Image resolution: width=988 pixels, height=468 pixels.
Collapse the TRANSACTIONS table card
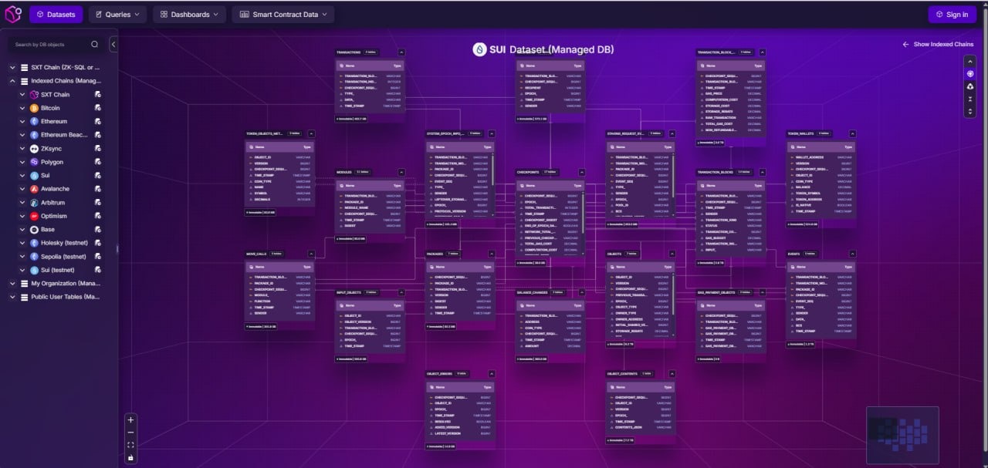point(401,52)
